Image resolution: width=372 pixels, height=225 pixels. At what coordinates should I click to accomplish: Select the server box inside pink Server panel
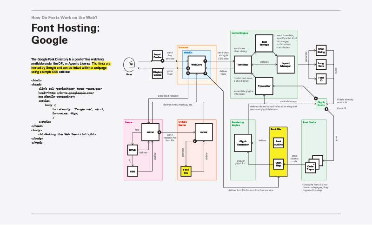150,132
